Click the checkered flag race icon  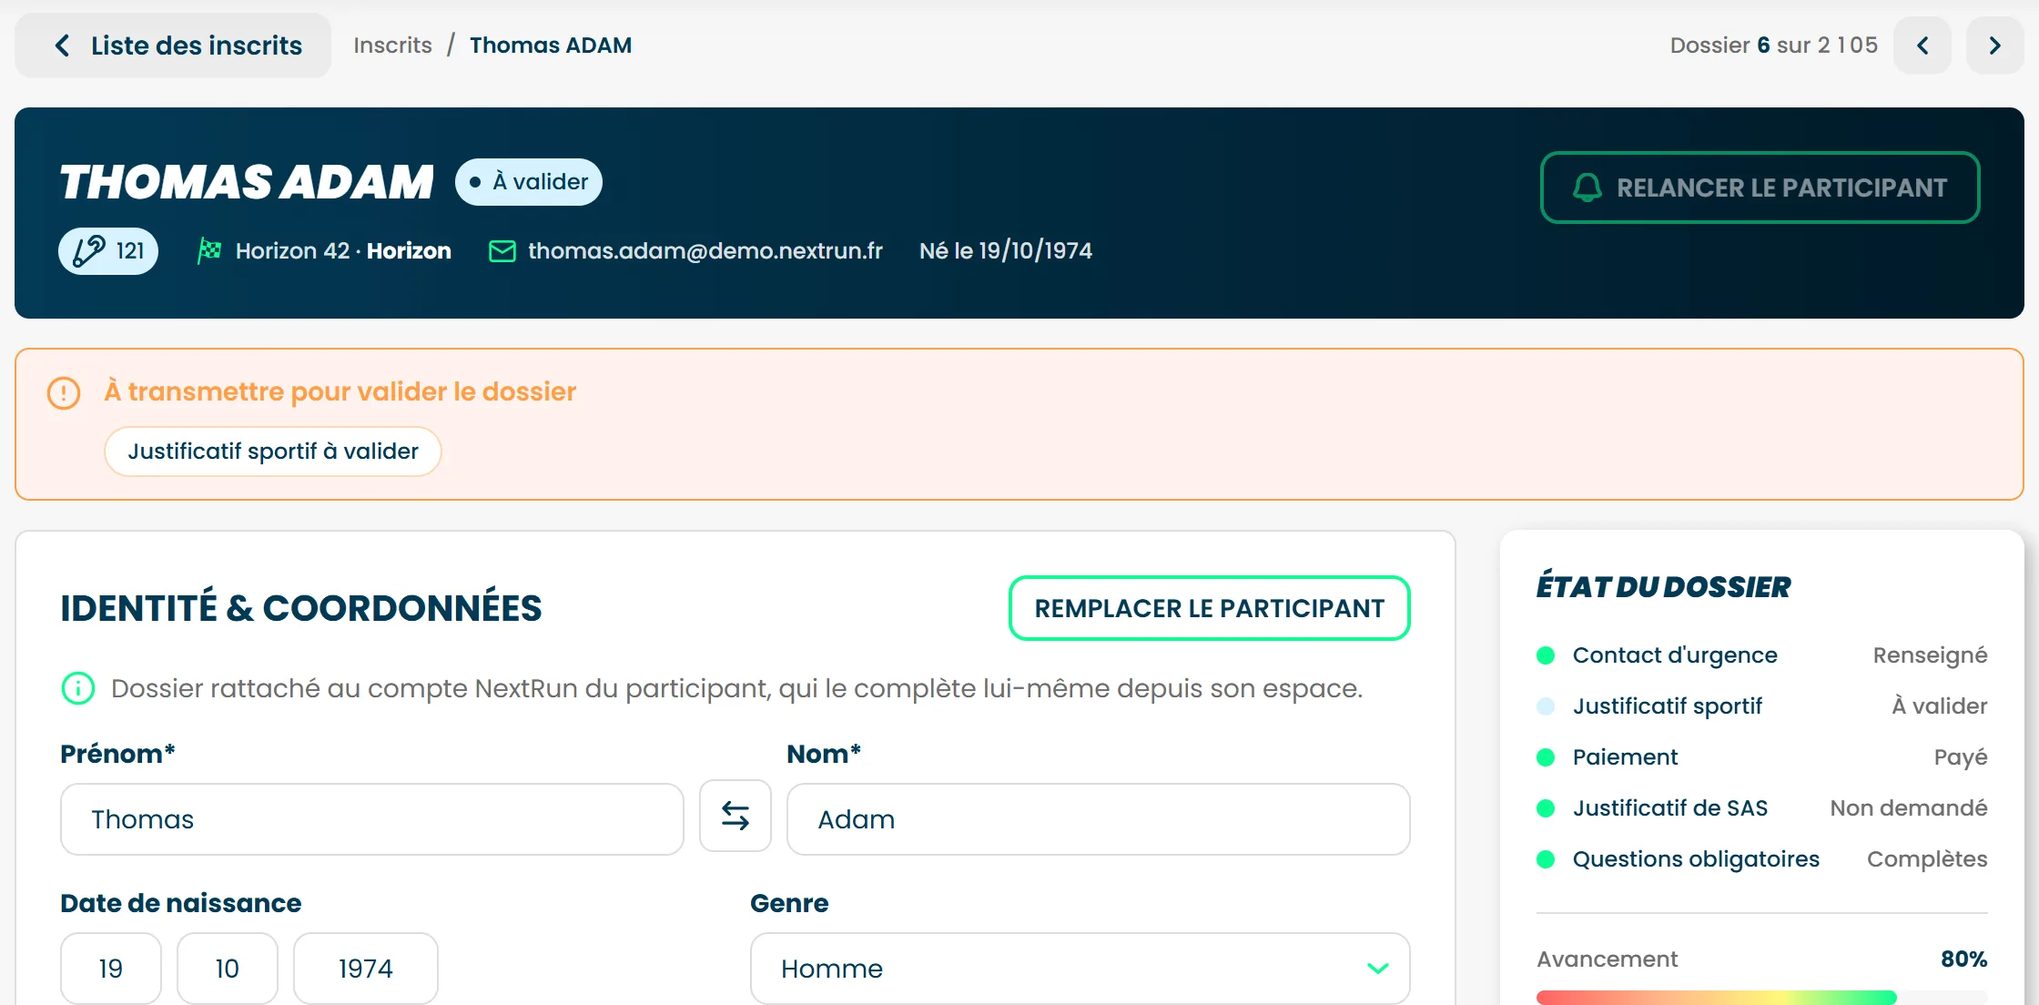(x=209, y=250)
